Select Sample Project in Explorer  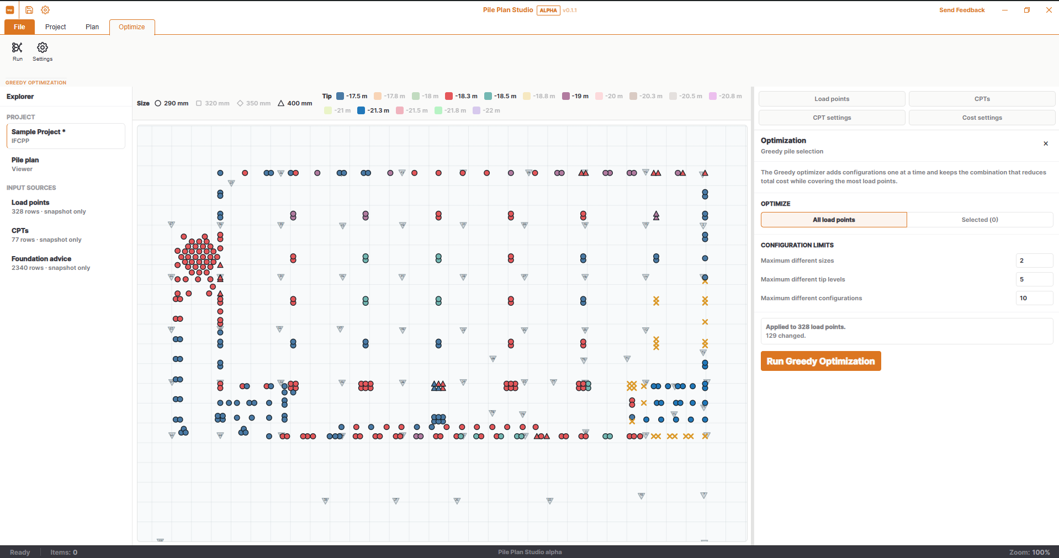pyautogui.click(x=66, y=136)
